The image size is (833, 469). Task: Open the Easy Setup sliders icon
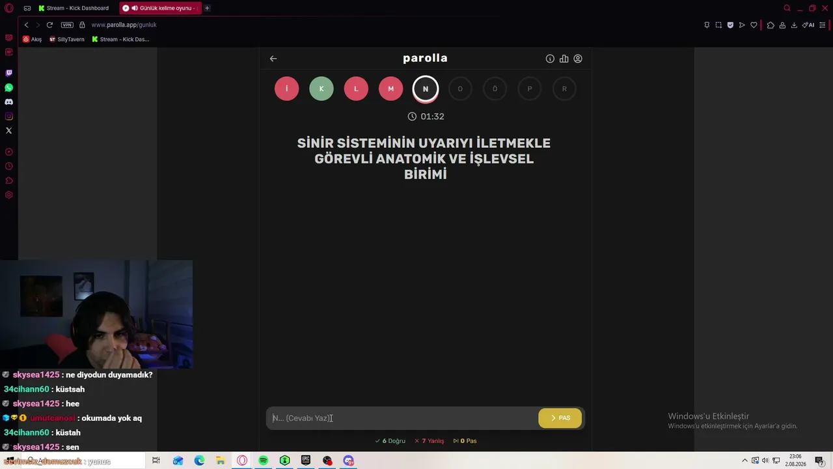(x=823, y=25)
